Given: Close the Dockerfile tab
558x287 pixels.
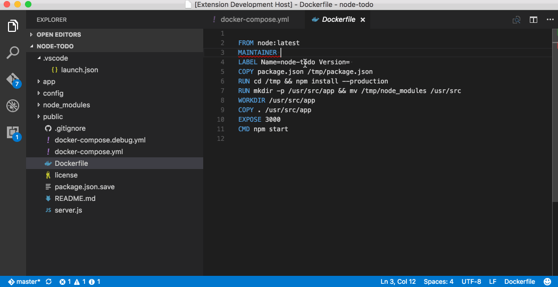Looking at the screenshot, I should pyautogui.click(x=363, y=20).
